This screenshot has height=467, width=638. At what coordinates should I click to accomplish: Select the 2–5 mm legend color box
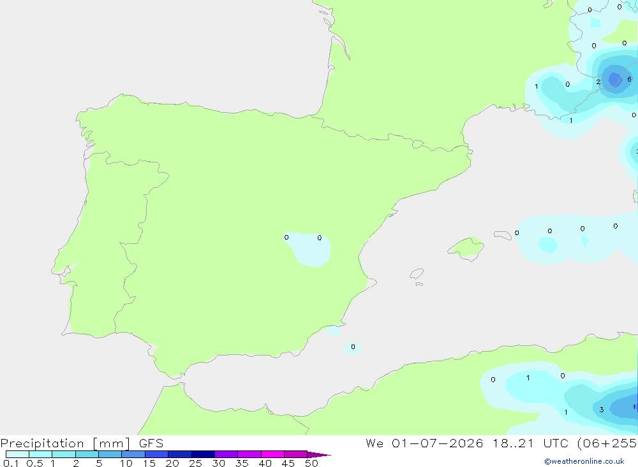87,454
